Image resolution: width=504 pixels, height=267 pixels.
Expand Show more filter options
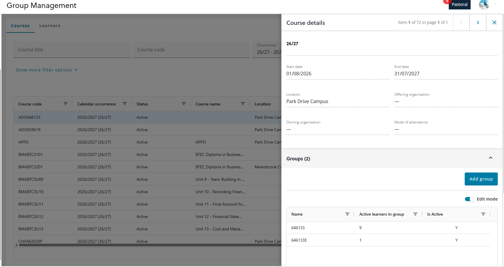(46, 70)
